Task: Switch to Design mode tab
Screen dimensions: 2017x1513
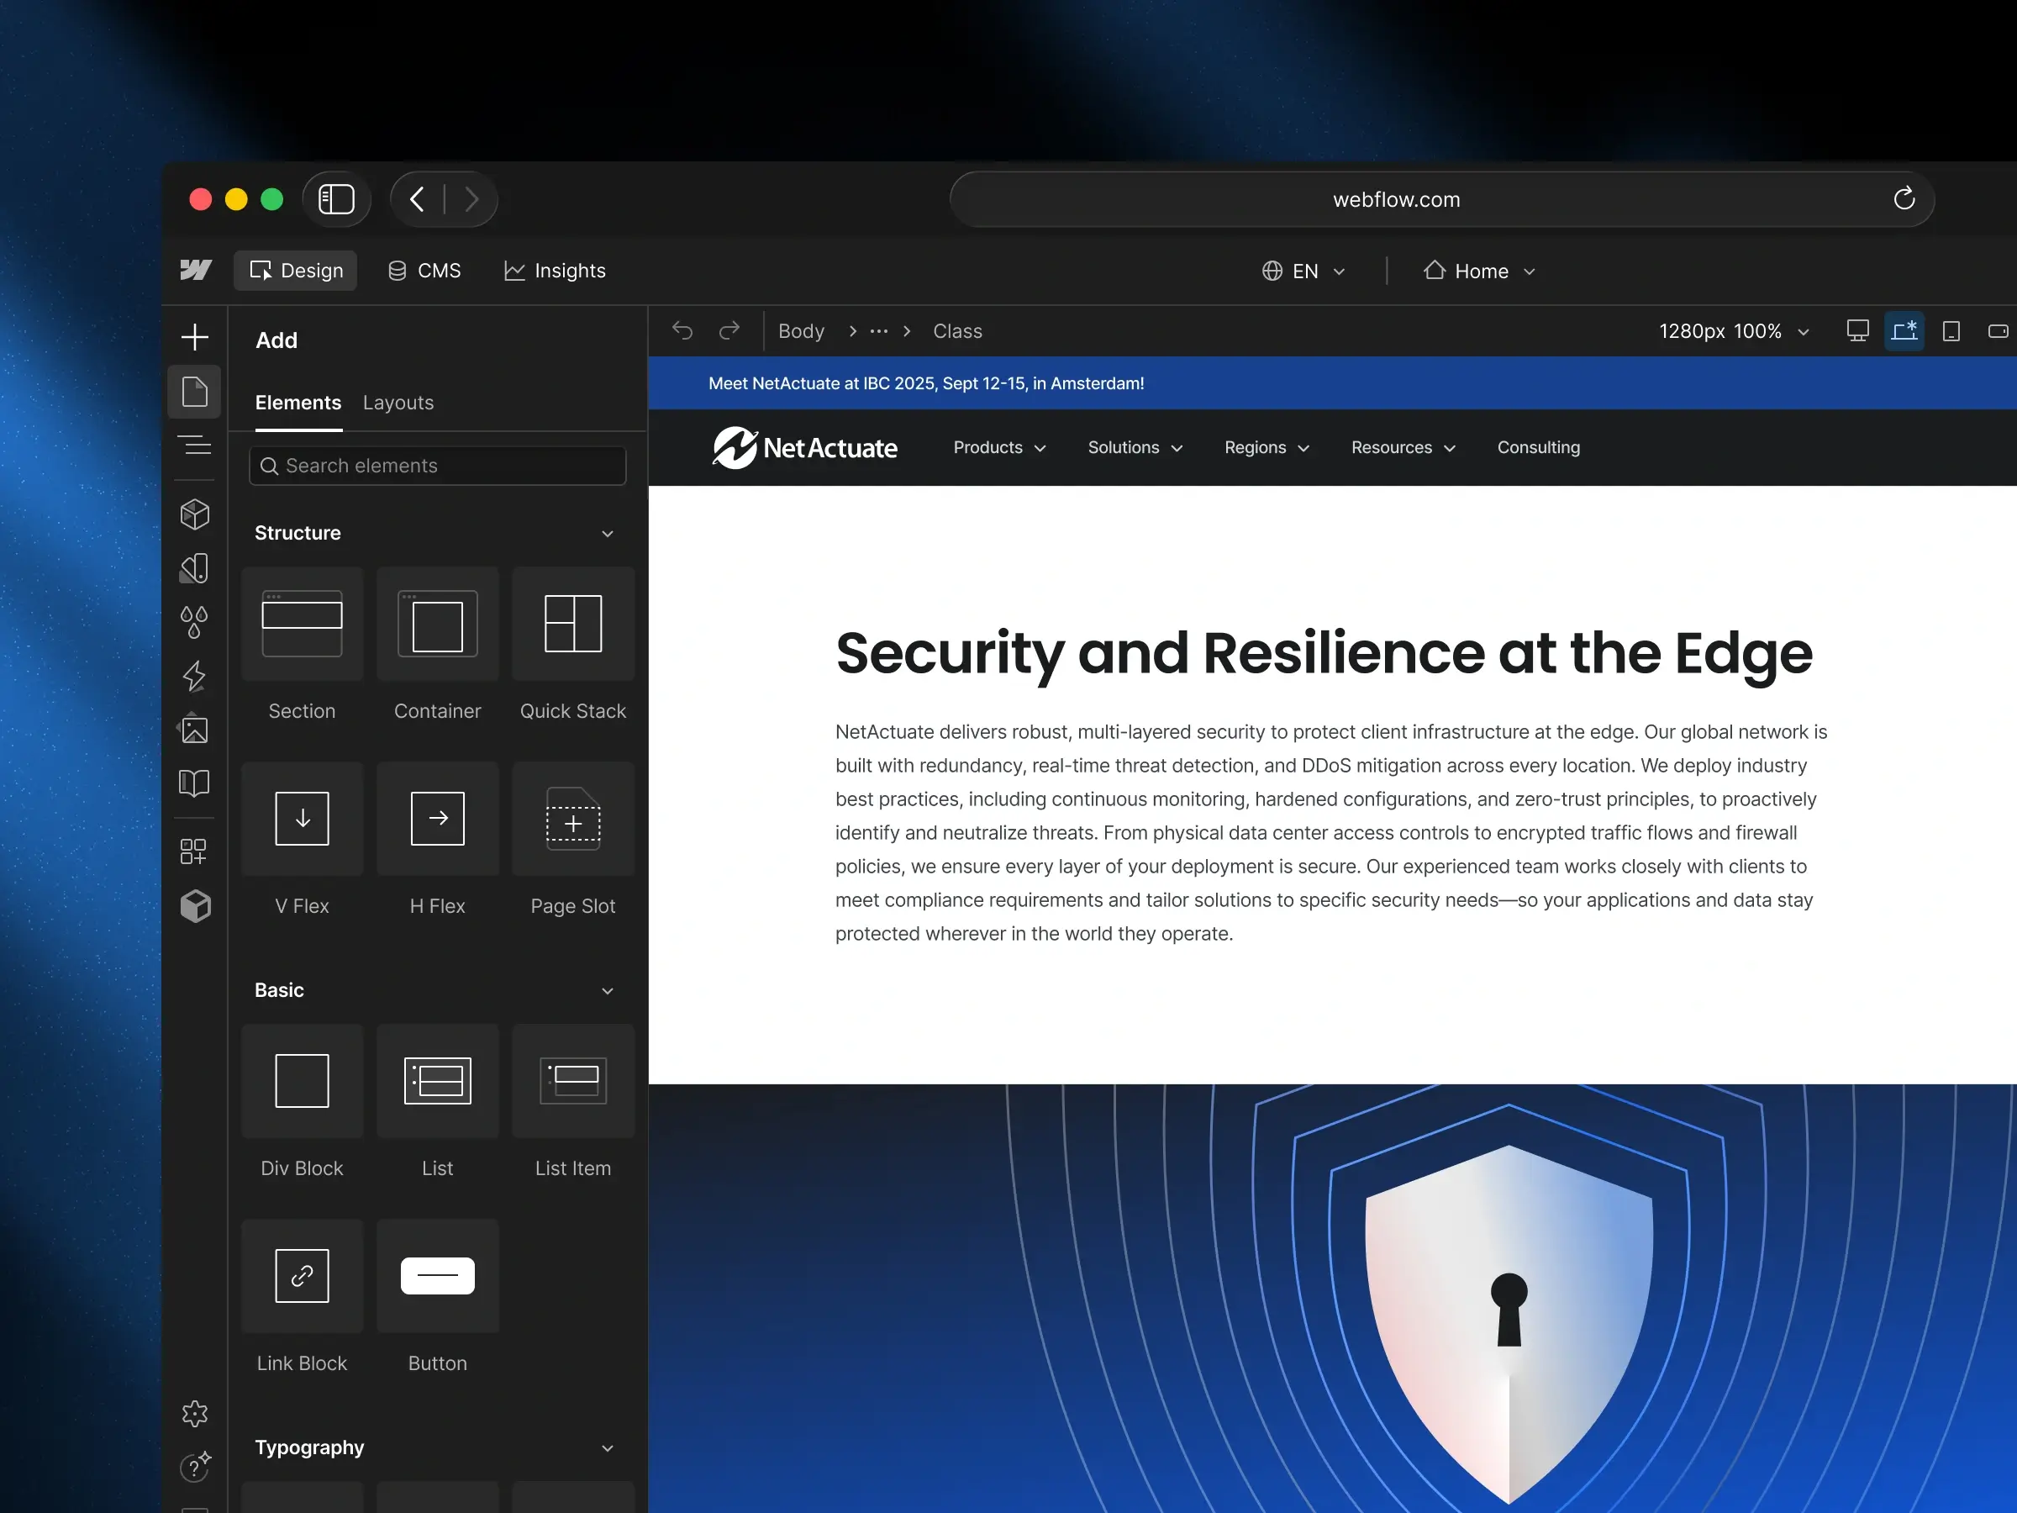Action: click(296, 271)
